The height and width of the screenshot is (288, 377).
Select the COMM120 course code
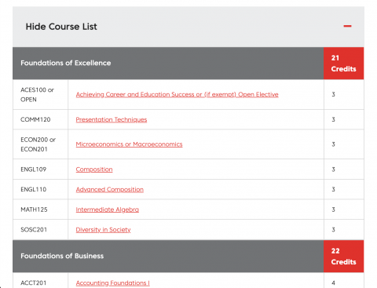coord(35,119)
